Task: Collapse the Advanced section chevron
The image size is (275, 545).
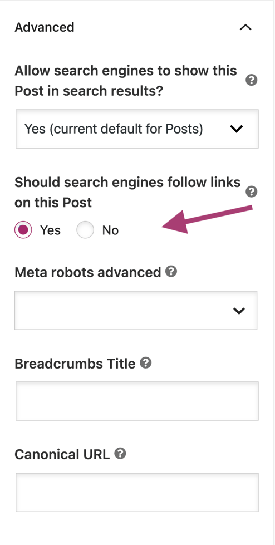Action: tap(245, 27)
